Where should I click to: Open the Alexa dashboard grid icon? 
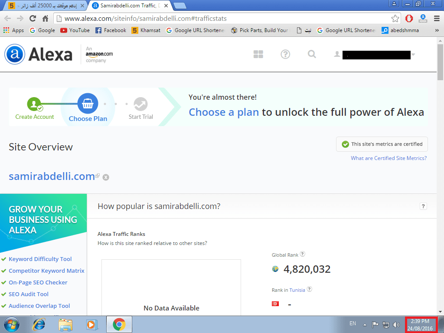258,54
